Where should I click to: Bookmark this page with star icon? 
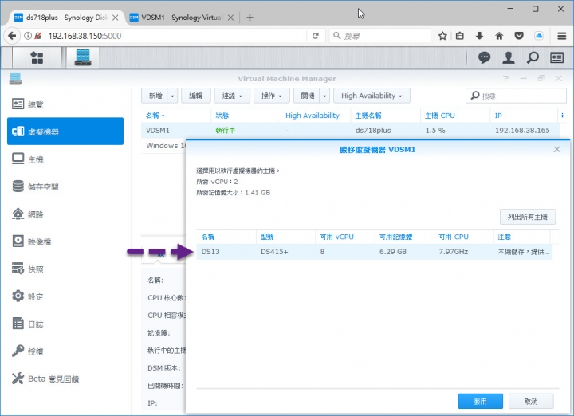[442, 36]
